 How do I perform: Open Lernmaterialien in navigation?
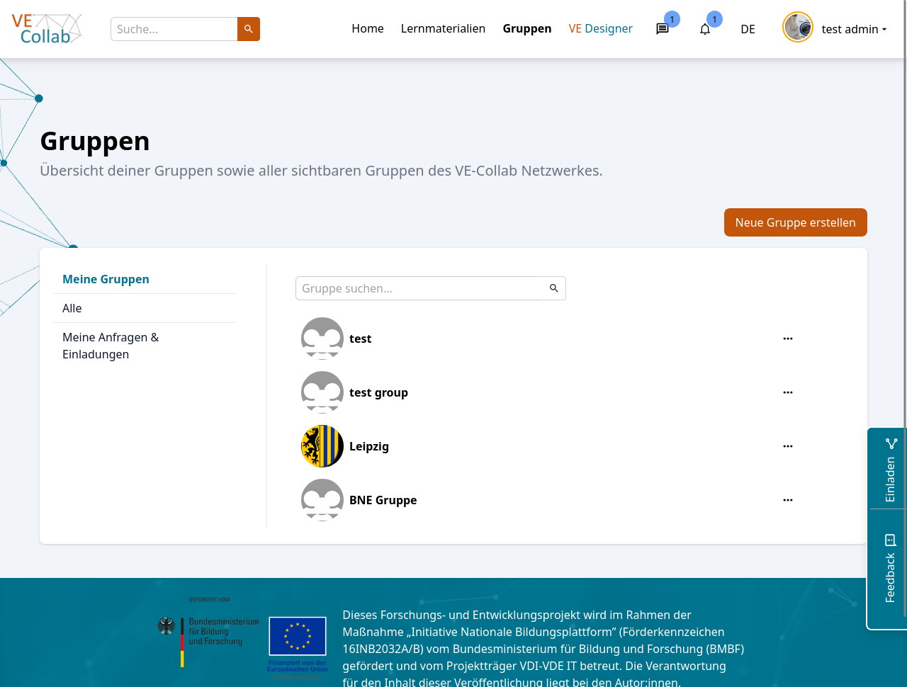[443, 28]
